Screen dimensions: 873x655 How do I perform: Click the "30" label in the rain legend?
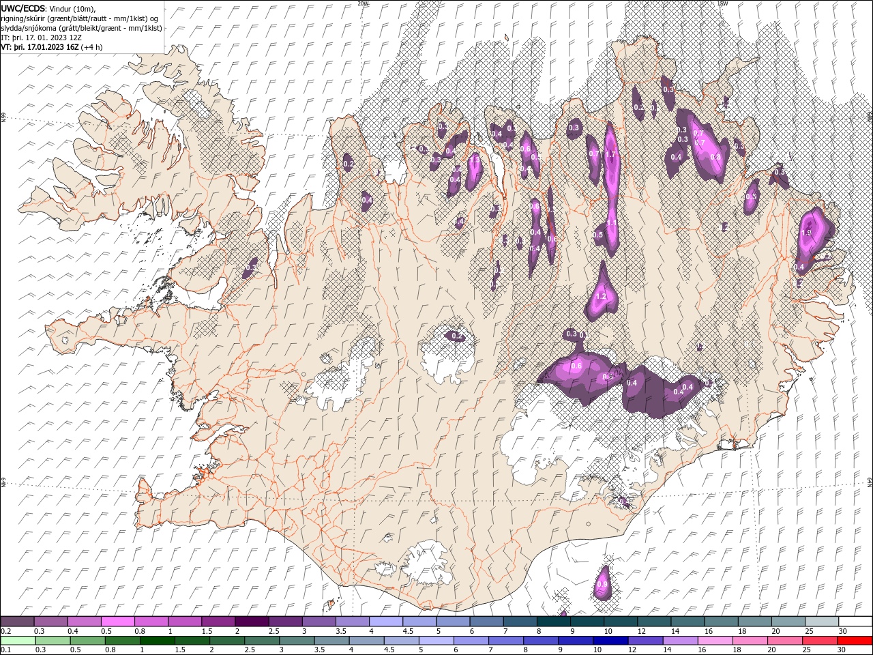pyautogui.click(x=842, y=650)
